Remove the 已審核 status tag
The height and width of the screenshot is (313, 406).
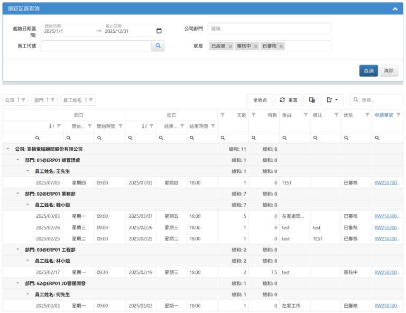281,47
